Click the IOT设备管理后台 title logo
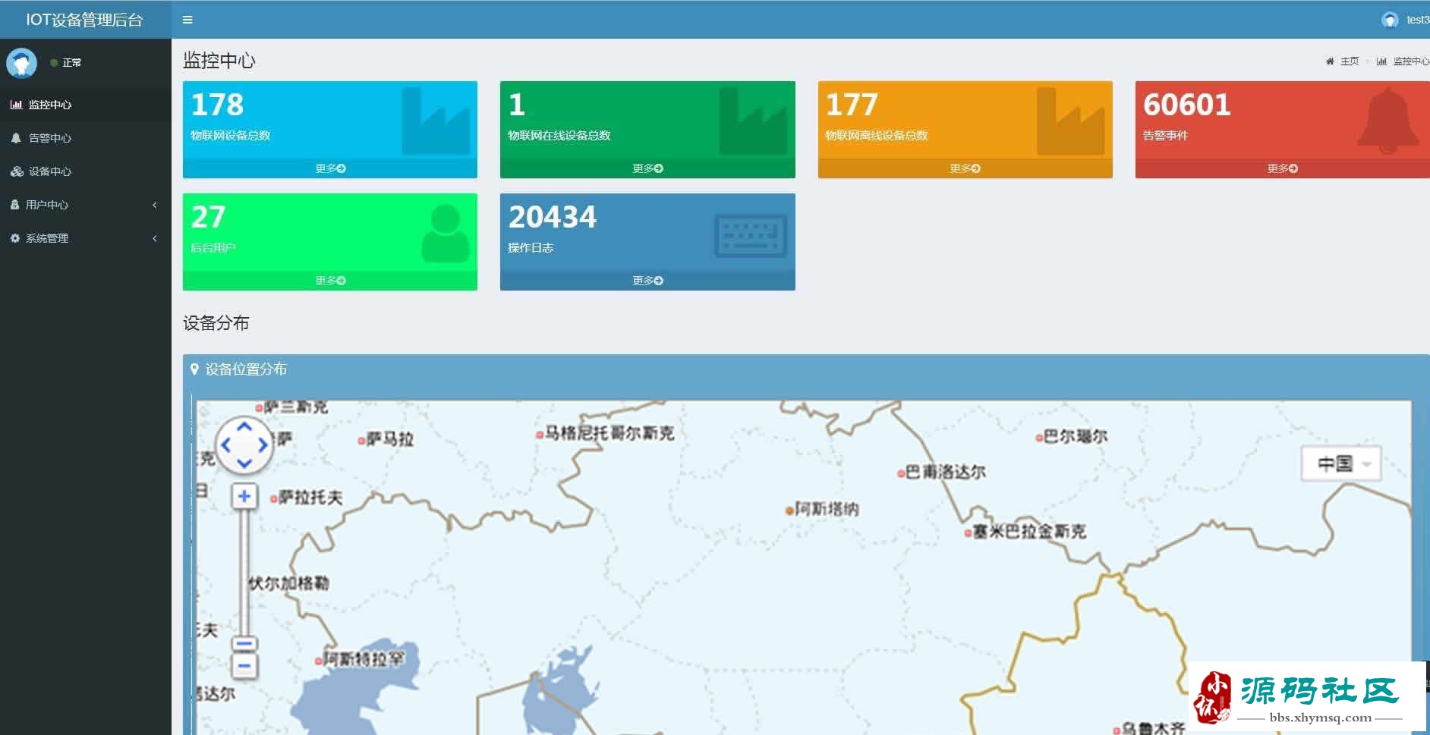This screenshot has width=1430, height=735. (85, 20)
